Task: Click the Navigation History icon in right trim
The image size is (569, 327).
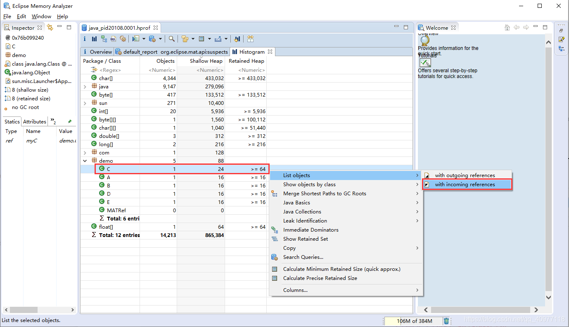Action: (x=562, y=48)
